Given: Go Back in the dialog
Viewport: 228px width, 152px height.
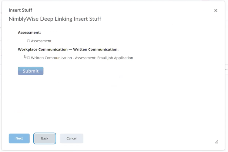Looking at the screenshot, I should (45, 138).
